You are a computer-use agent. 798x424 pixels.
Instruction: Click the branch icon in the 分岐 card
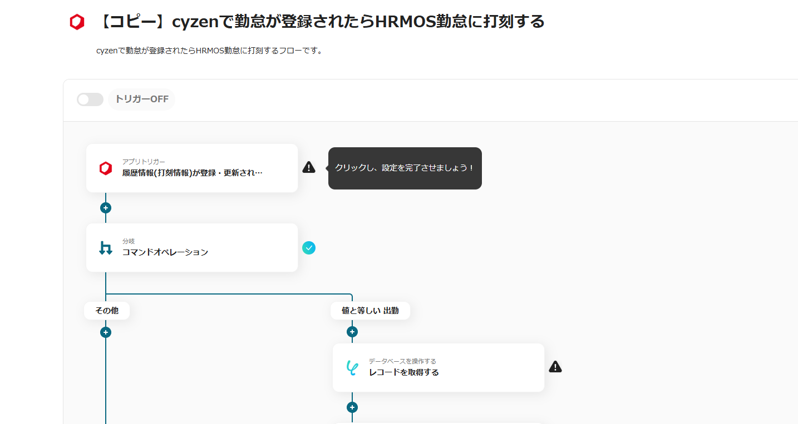pos(106,248)
